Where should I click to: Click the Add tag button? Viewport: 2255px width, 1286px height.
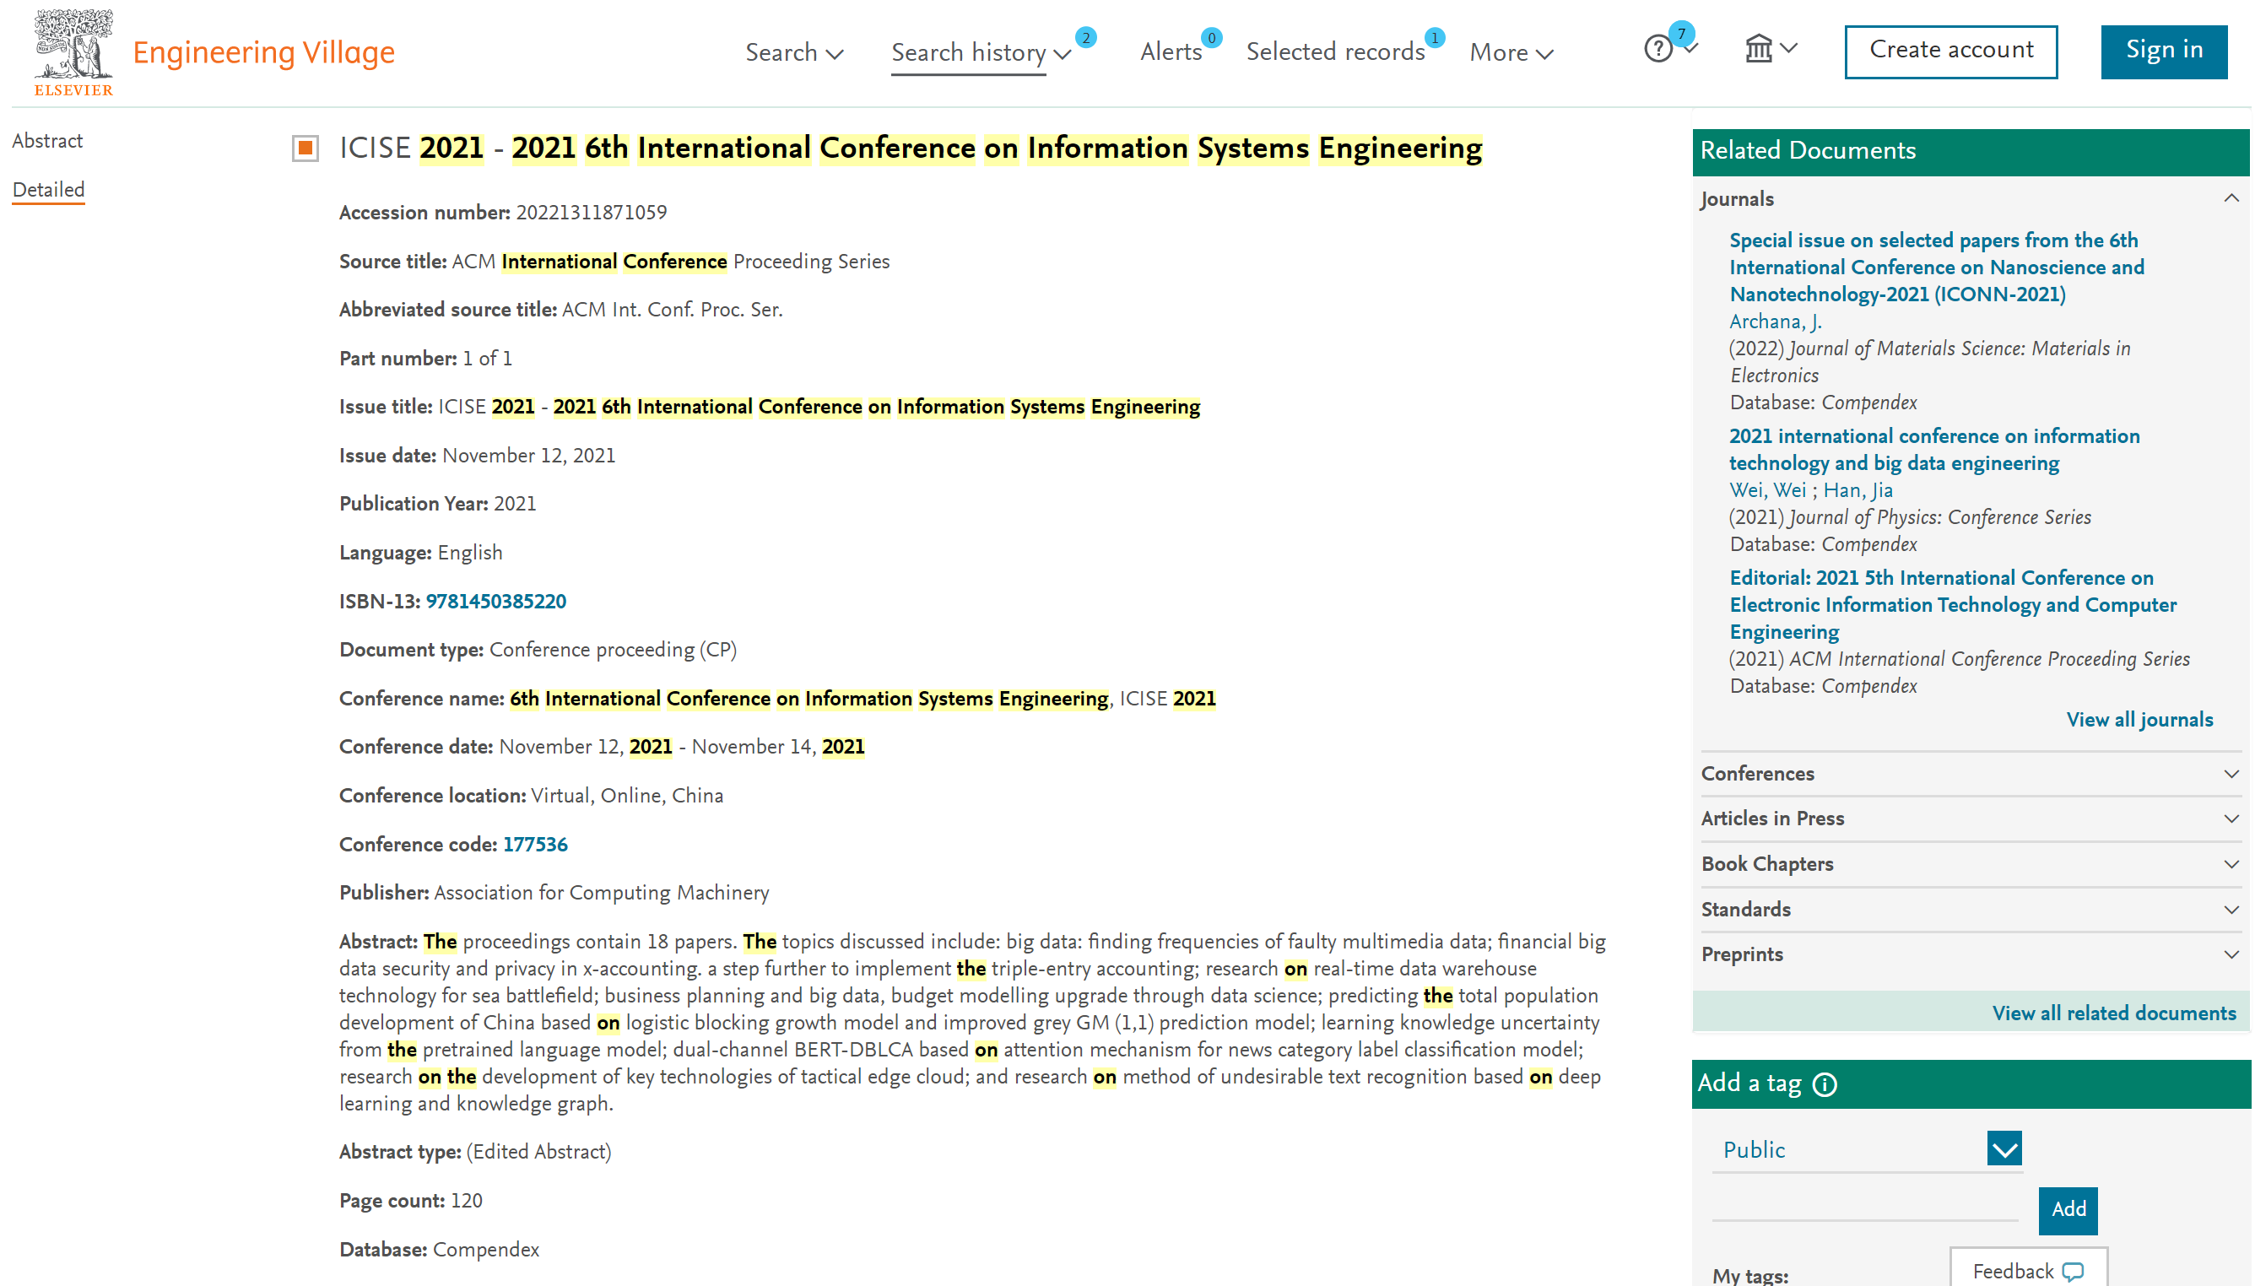2067,1210
